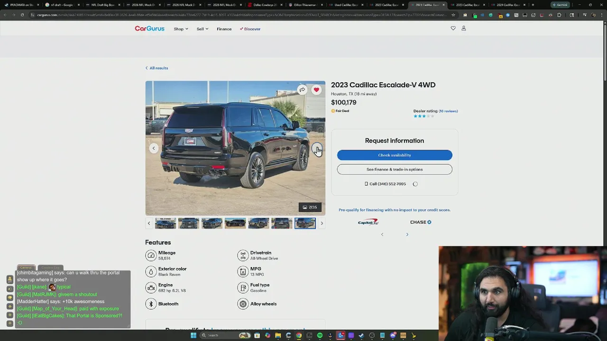
Task: Click the Gemini button in browser
Action: coord(560,5)
